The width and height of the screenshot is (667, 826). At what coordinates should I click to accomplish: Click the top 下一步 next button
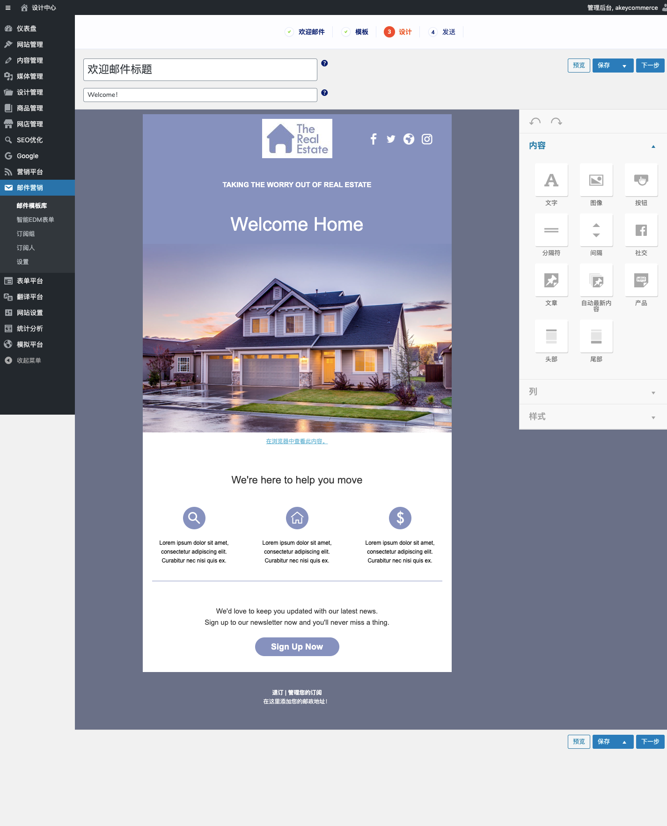pos(650,66)
